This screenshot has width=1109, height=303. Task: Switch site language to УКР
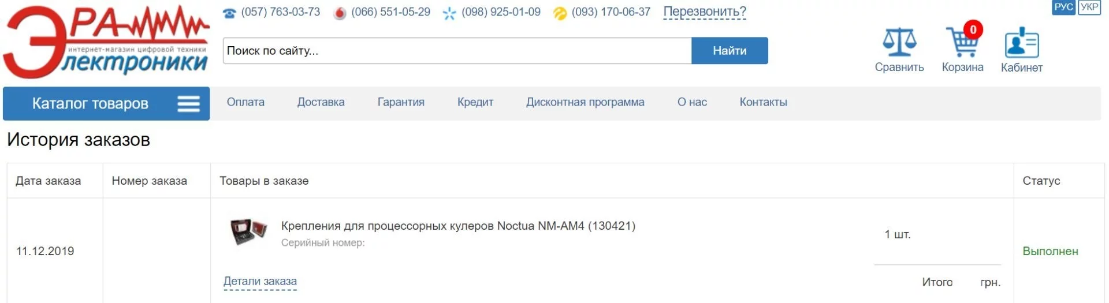[x=1089, y=7]
